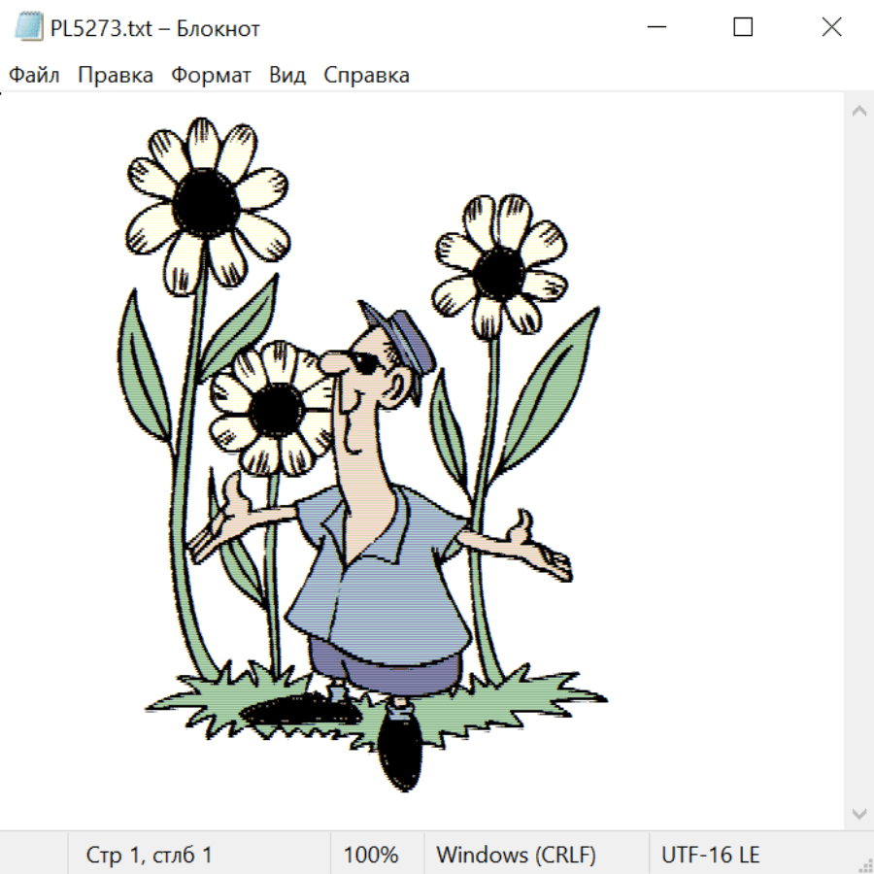Click the resize grip in the window corner
874x874 pixels.
pos(865,864)
